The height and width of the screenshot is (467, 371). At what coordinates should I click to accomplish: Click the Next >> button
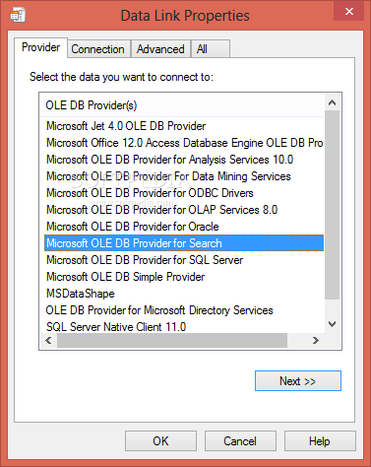(x=298, y=381)
